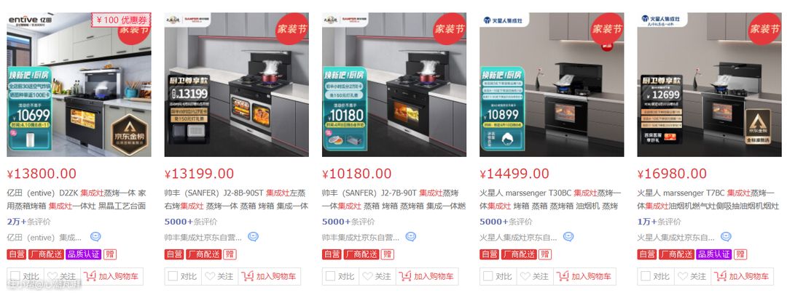Open customer chat for the 帅丰 J2-8B-90ST store
The width and height of the screenshot is (787, 298).
(x=253, y=237)
